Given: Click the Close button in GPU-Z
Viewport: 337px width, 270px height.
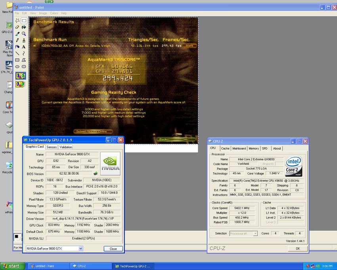Looking at the screenshot, I should 113,249.
